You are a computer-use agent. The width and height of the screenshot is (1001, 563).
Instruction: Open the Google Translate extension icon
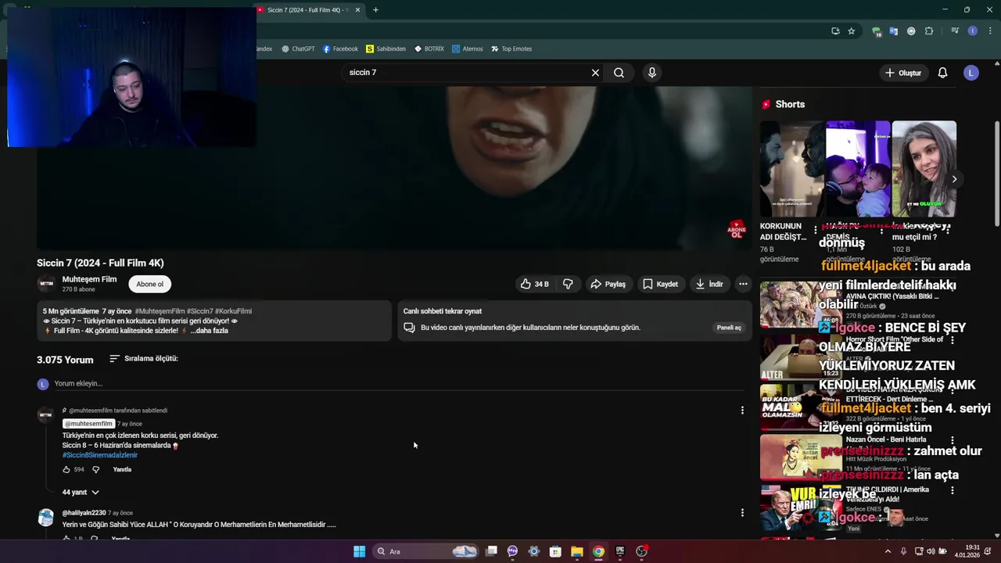point(894,31)
